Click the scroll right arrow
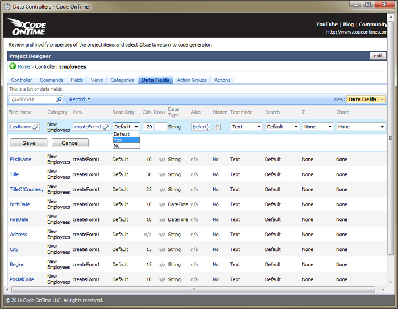Screen dimensions: 398x309 tap(383, 290)
